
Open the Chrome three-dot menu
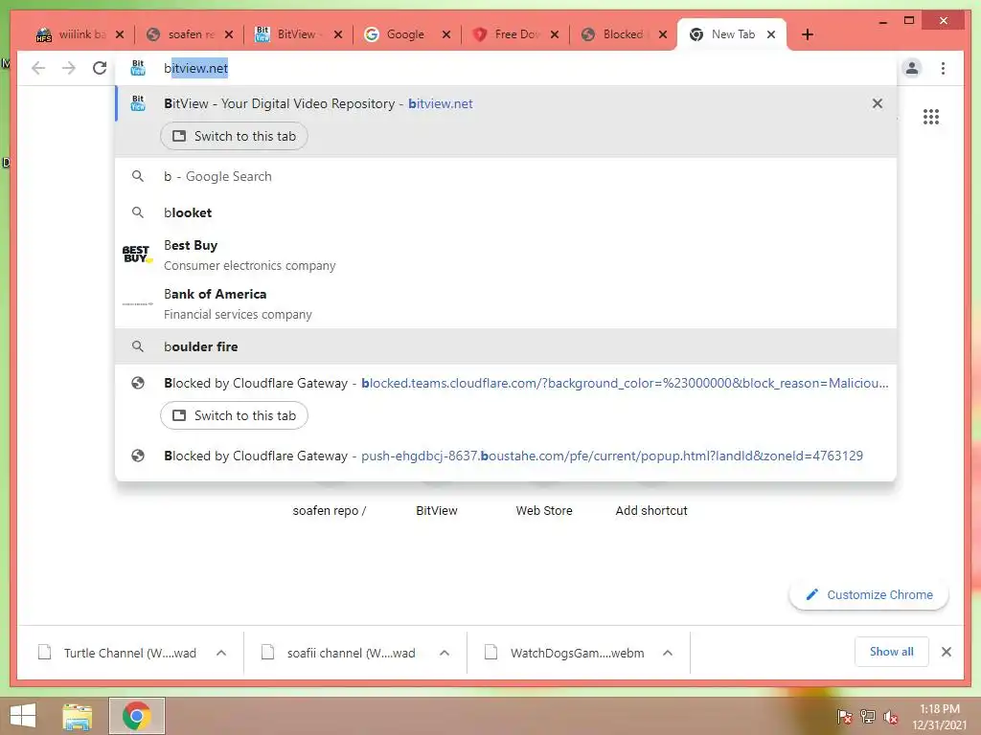[x=943, y=68]
